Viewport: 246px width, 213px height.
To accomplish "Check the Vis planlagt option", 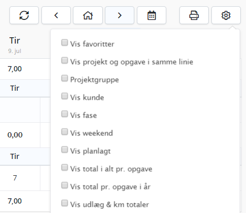I will click(x=65, y=150).
